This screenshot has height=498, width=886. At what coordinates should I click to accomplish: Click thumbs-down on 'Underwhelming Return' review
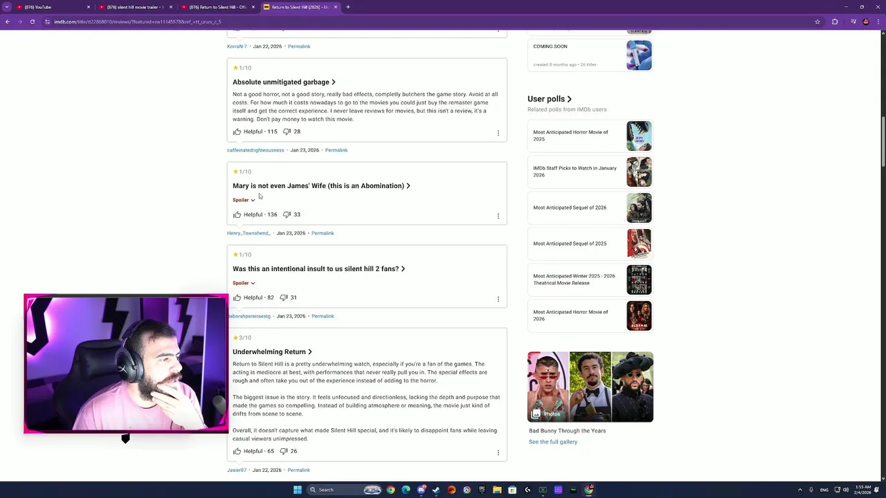pos(284,451)
